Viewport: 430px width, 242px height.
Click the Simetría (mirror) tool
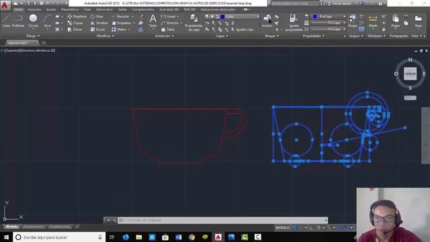[x=99, y=23]
